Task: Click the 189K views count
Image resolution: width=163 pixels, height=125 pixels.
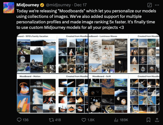Action: click(x=124, y=120)
